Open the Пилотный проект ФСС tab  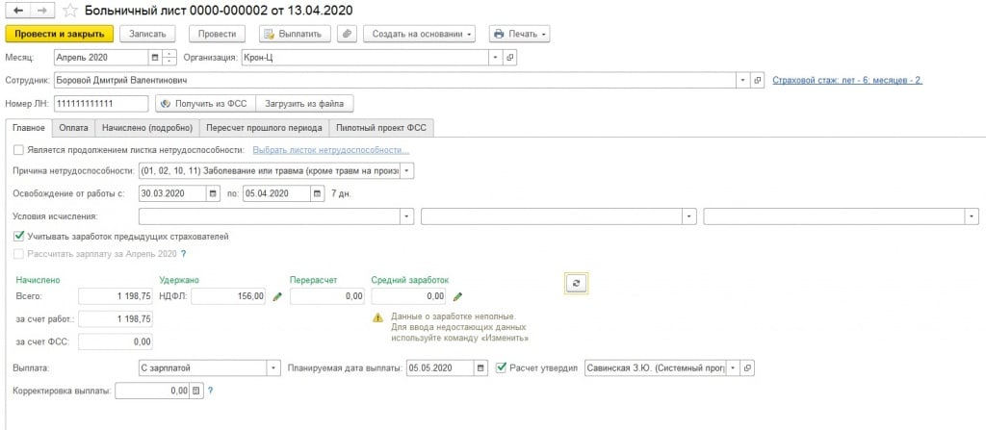point(381,128)
